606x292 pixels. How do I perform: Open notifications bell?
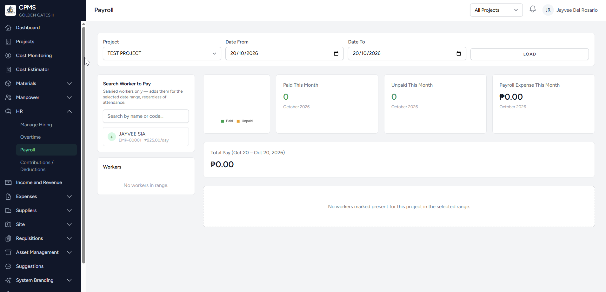tap(533, 9)
